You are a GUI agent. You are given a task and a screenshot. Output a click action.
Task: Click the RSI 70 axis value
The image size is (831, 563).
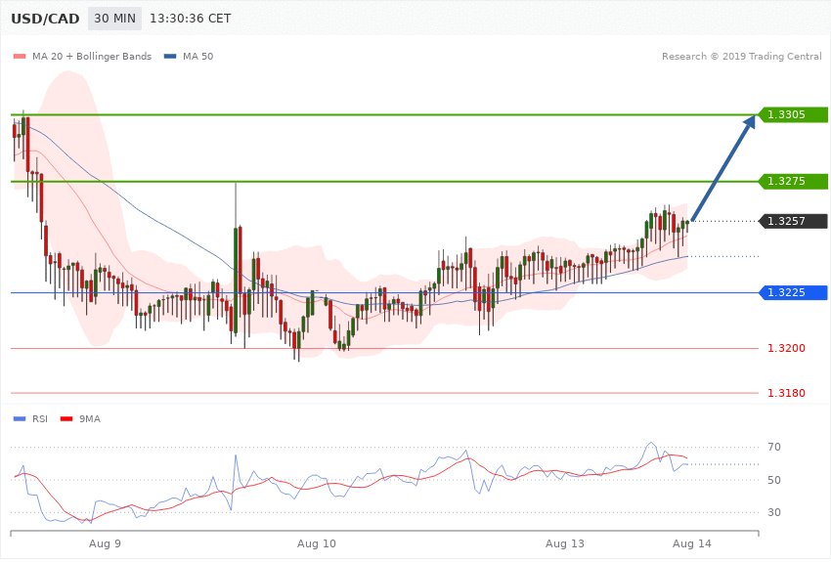coord(774,447)
